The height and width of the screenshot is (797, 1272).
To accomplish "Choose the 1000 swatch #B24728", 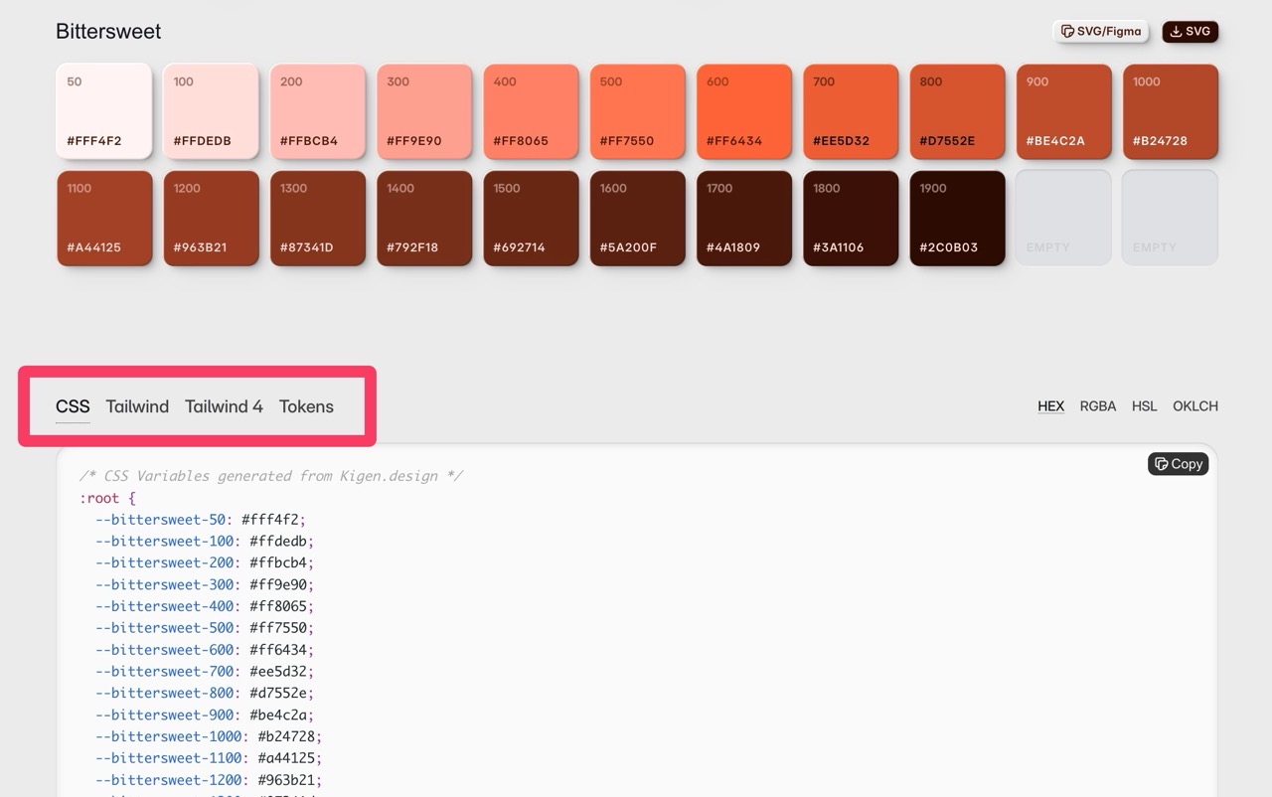I will point(1170,111).
